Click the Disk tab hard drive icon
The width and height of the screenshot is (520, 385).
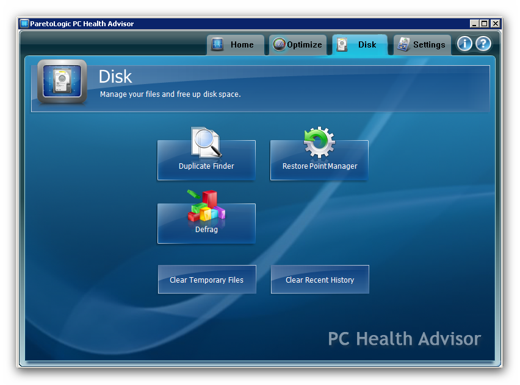click(342, 44)
